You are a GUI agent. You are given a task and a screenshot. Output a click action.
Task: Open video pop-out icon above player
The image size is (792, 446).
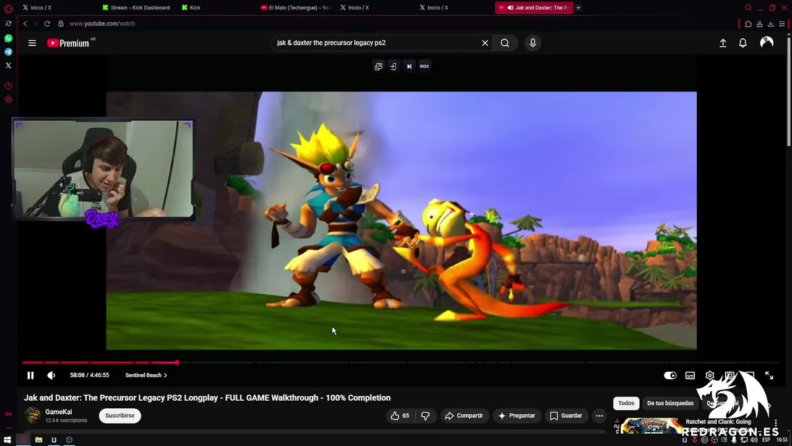(x=379, y=66)
